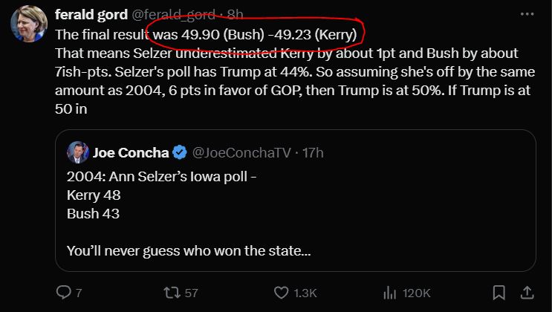The width and height of the screenshot is (552, 312).
Task: Click the 1.3K likes count
Action: pos(305,293)
